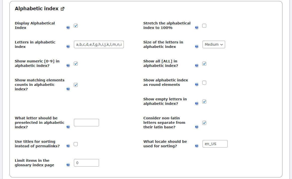The height and width of the screenshot is (179, 292).
Task: Click the preselected letter input field
Action: tap(86, 123)
